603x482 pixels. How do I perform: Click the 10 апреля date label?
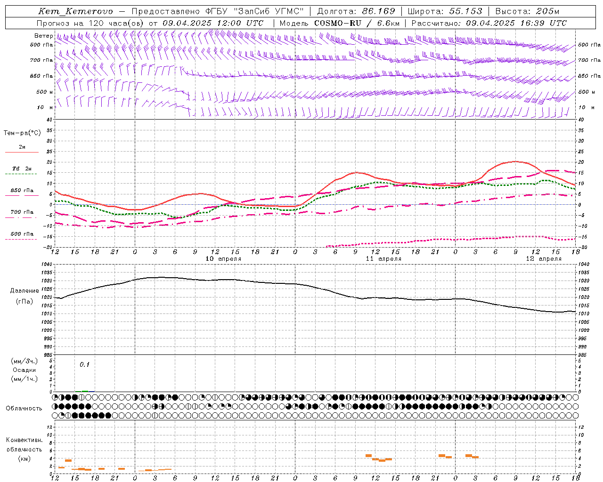[223, 259]
